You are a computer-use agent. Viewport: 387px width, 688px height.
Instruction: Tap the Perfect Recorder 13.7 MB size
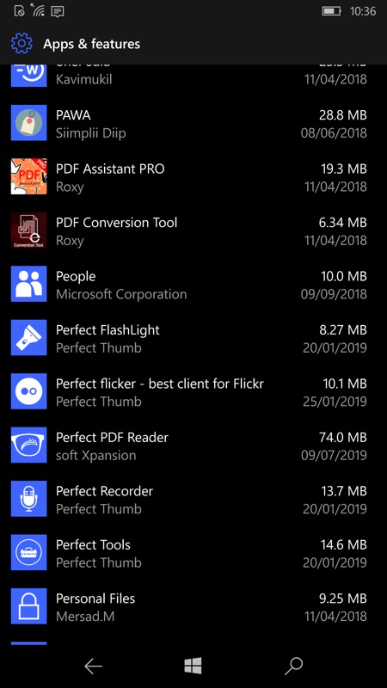coord(343,491)
